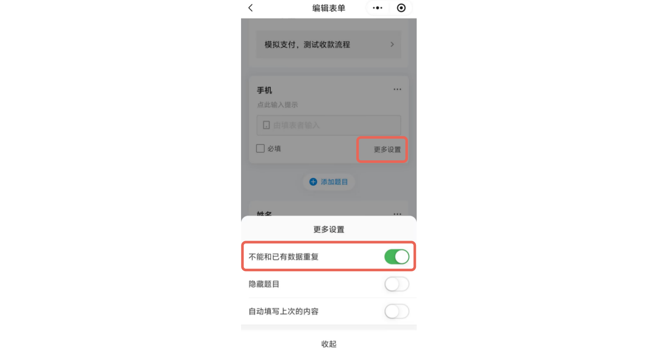656x361 pixels.
Task: Go back with the top-left arrow
Action: 251,8
